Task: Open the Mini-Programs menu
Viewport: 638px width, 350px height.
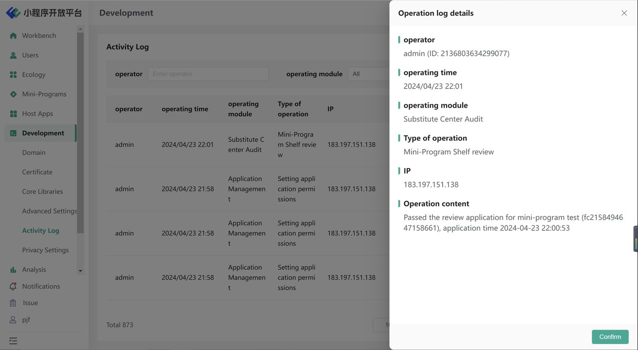Action: point(44,94)
